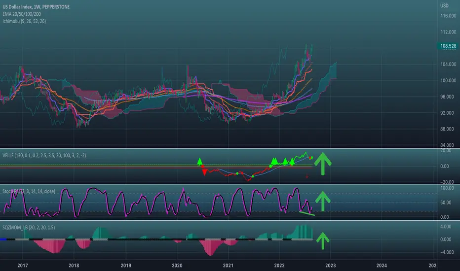
Task: Click the 2023 label on the time axis
Action: 330,266
